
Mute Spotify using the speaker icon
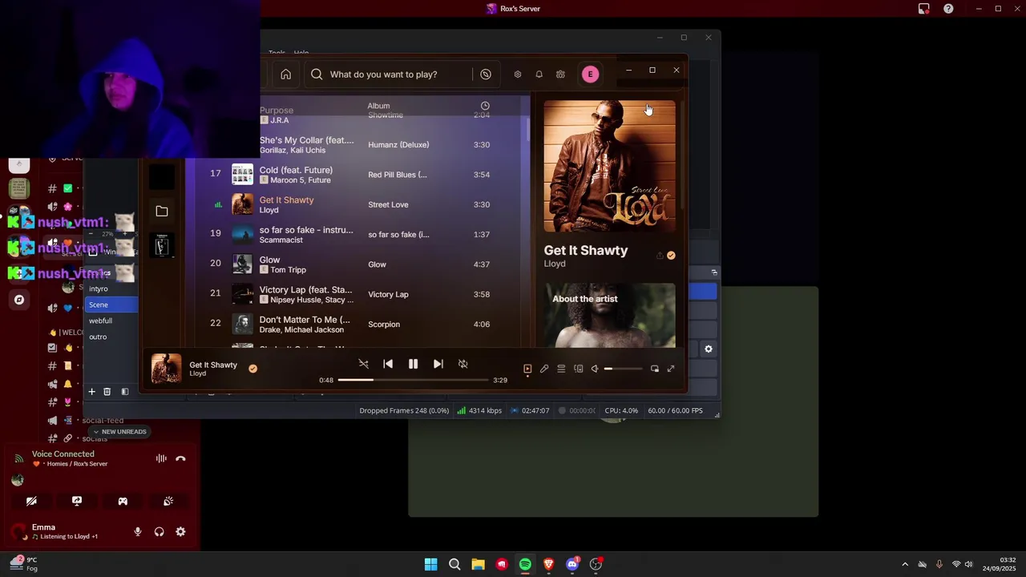595,369
